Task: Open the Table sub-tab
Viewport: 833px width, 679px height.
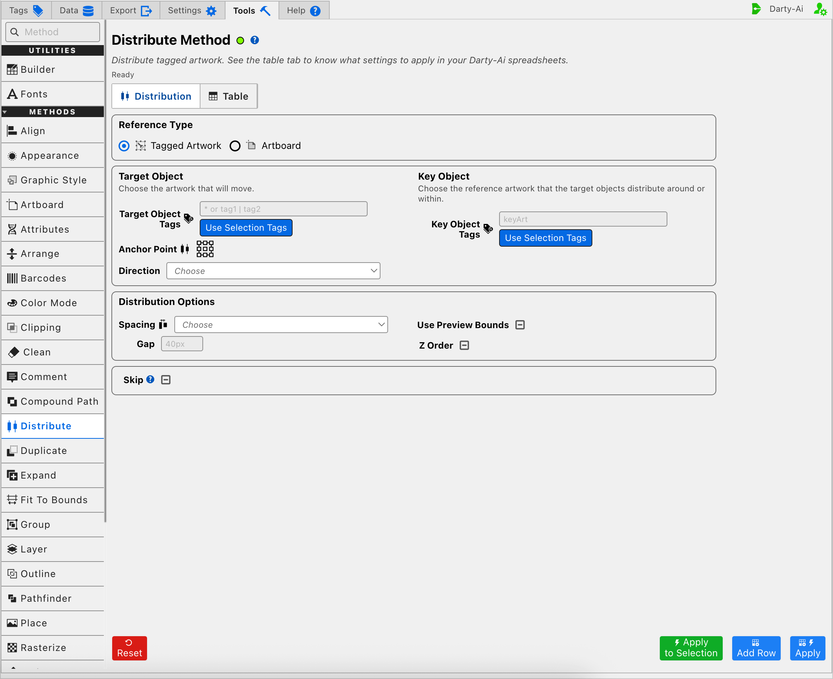Action: pos(229,96)
